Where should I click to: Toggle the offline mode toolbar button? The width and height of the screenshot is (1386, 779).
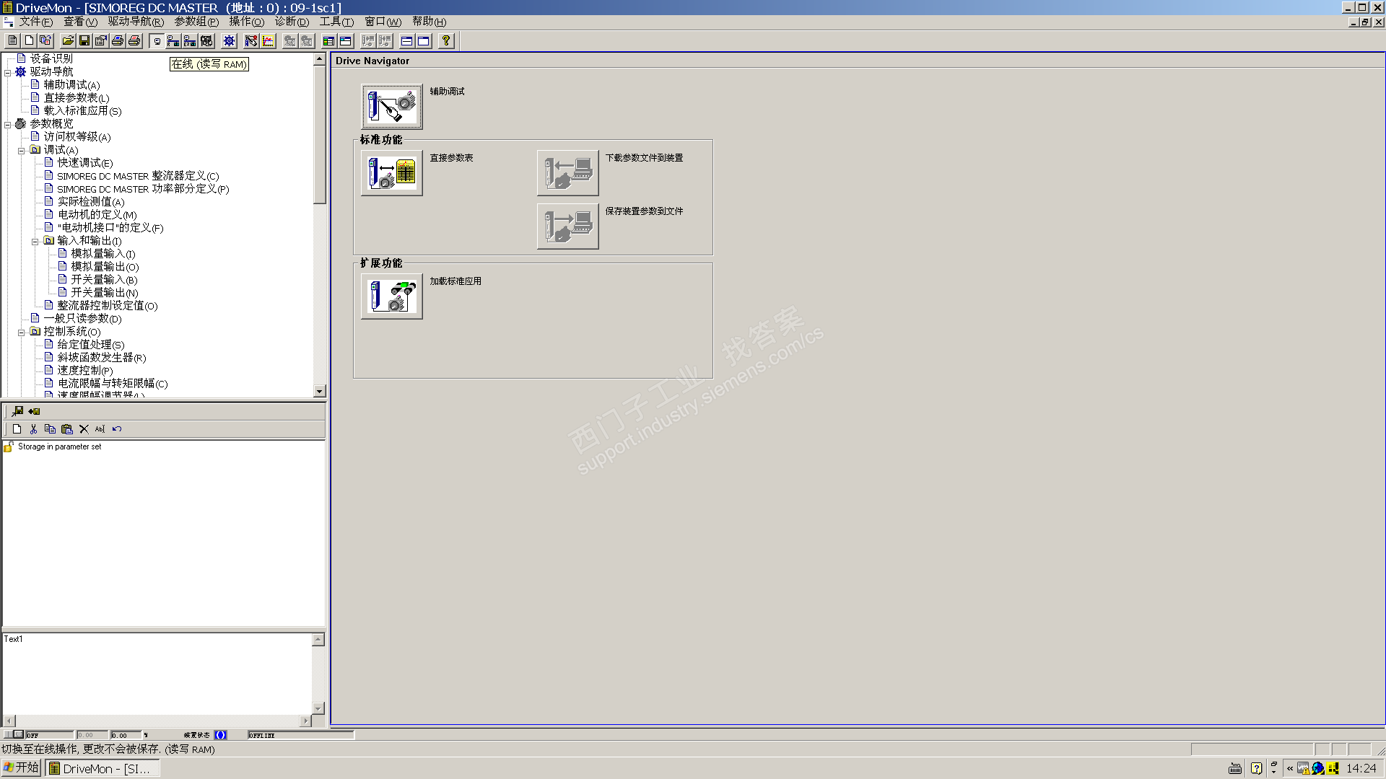[157, 41]
